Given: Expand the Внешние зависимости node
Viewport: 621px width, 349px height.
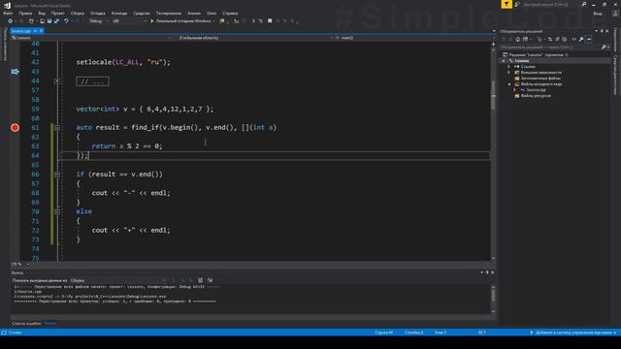Looking at the screenshot, I should click(509, 73).
